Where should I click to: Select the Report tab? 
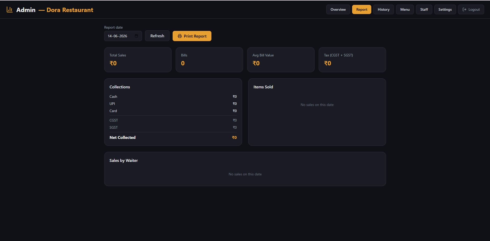tap(362, 9)
